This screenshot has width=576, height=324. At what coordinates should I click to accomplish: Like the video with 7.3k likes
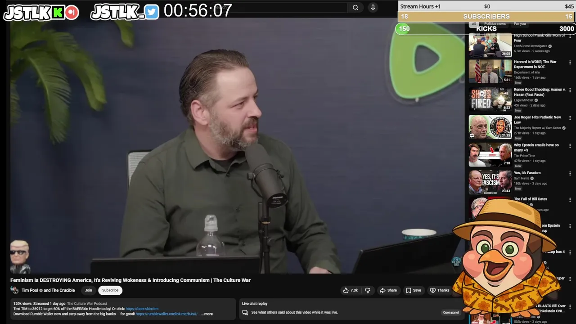coord(351,290)
